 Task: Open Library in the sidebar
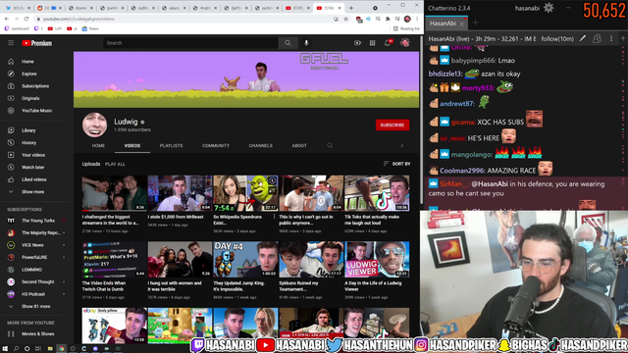(x=28, y=130)
